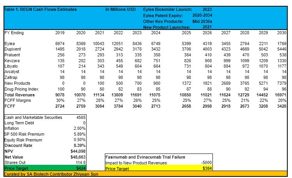
Task: Click Praluent 2019 value 256
Action: (x=61, y=55)
